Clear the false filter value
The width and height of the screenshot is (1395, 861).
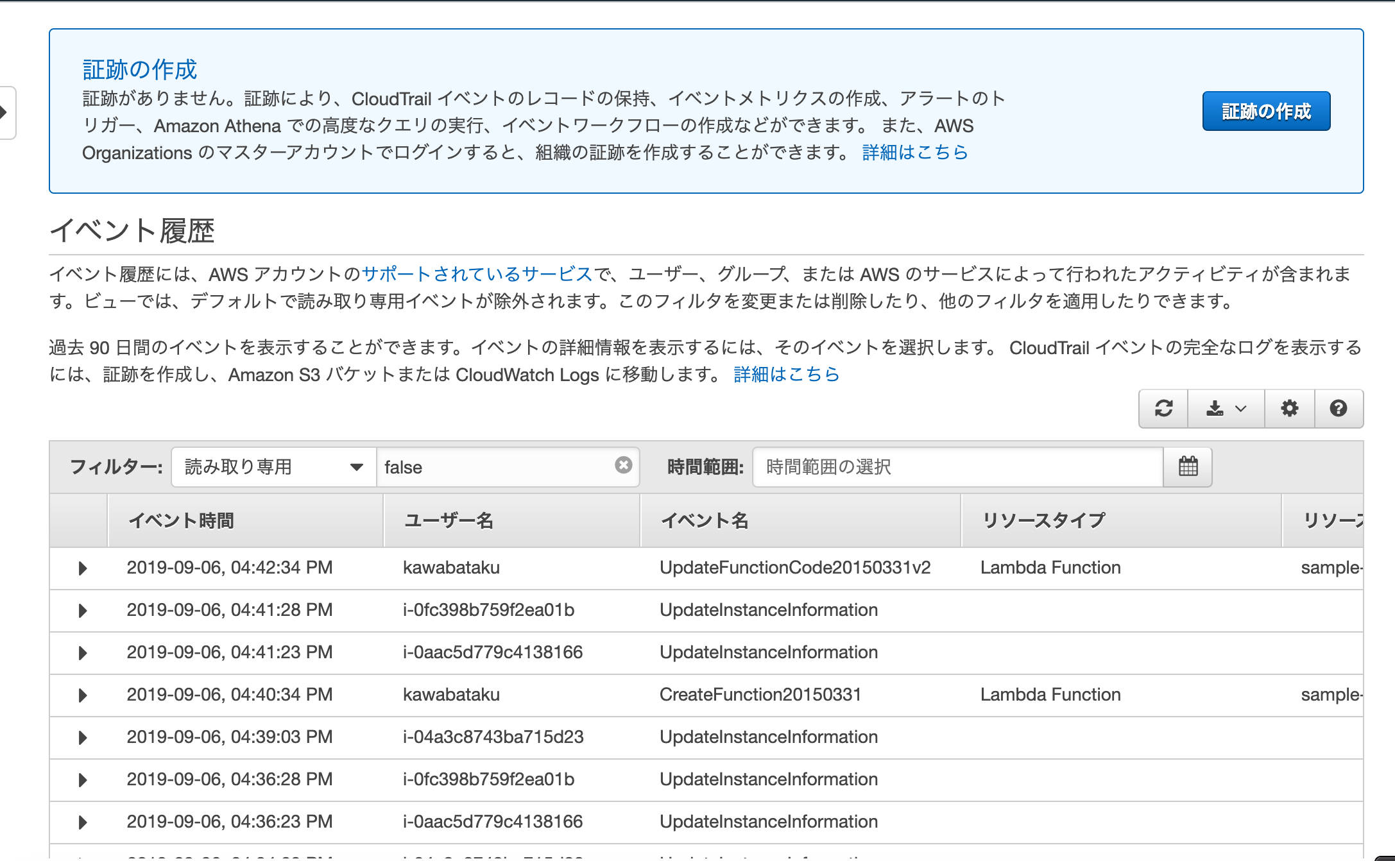623,465
